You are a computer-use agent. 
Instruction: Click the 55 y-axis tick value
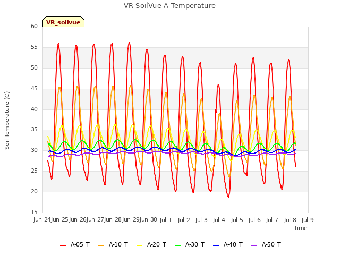click(x=34, y=47)
